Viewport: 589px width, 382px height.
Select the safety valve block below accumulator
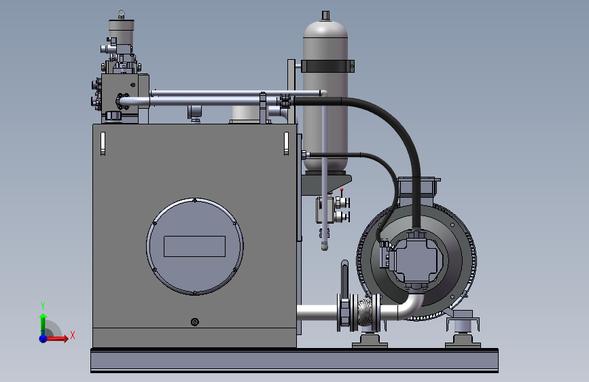325,209
